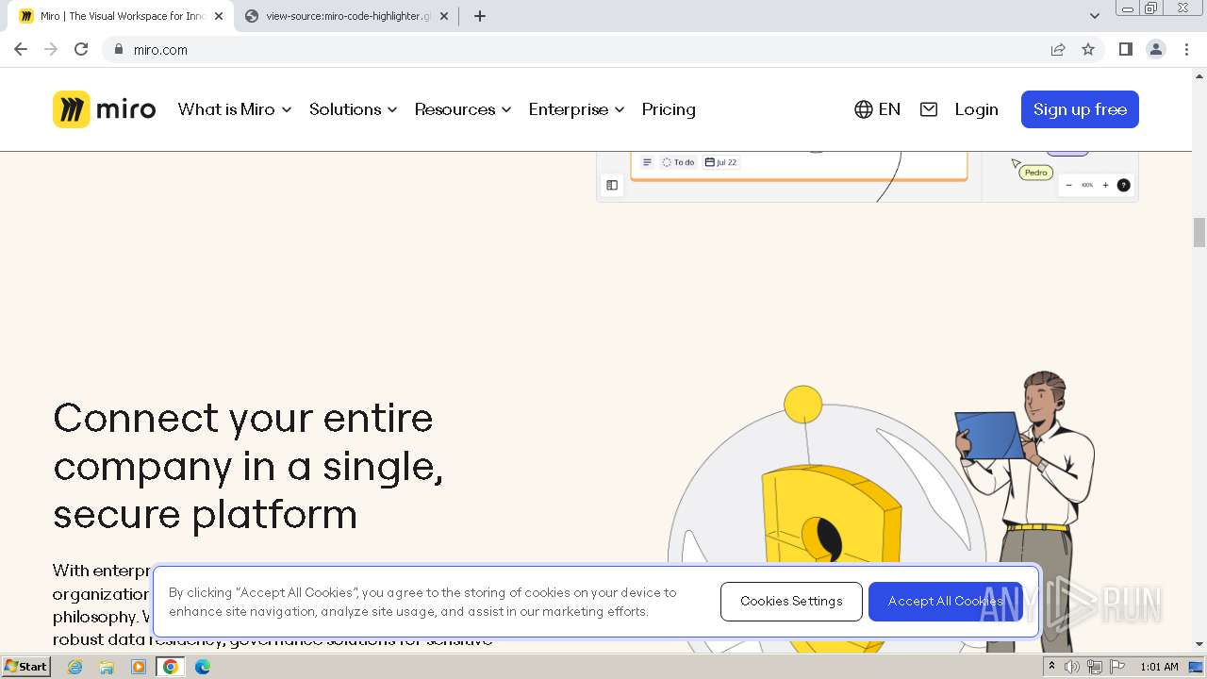1207x679 pixels.
Task: Open the tab search dropdown arrow
Action: [1095, 16]
